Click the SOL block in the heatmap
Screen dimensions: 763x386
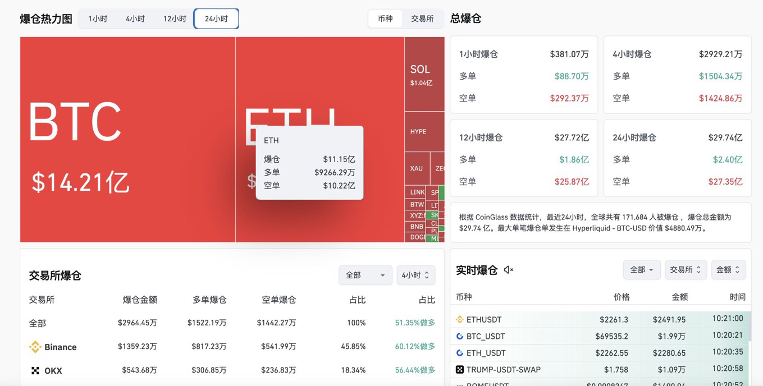[x=424, y=74]
